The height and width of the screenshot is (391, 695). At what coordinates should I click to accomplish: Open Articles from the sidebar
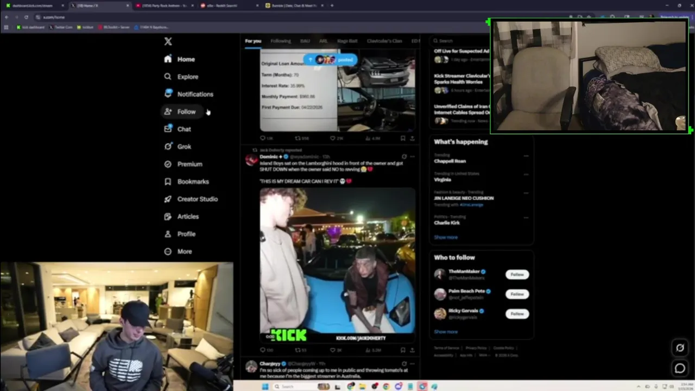tap(182, 216)
